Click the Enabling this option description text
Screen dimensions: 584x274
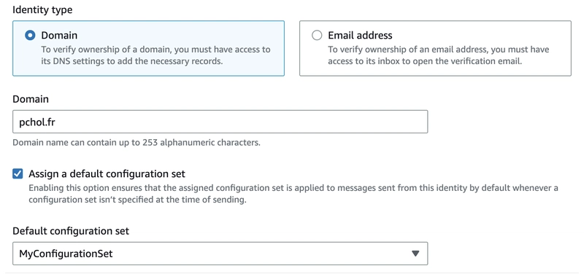293,194
